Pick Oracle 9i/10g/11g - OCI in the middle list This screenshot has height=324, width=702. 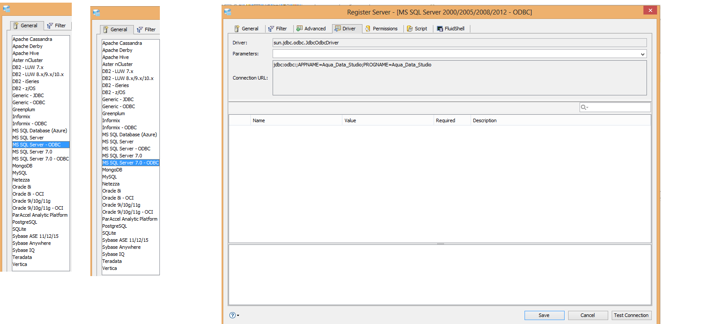tap(130, 212)
